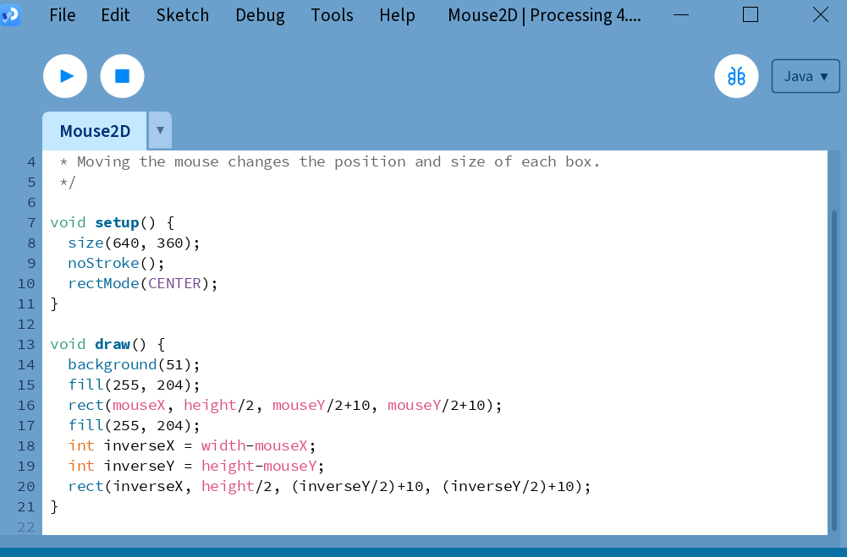Click on 'setup' in line 7
The width and height of the screenshot is (847, 557).
pos(117,222)
